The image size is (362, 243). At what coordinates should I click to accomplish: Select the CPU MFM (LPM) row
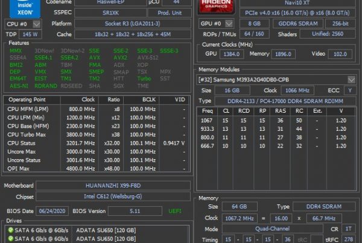click(x=97, y=109)
